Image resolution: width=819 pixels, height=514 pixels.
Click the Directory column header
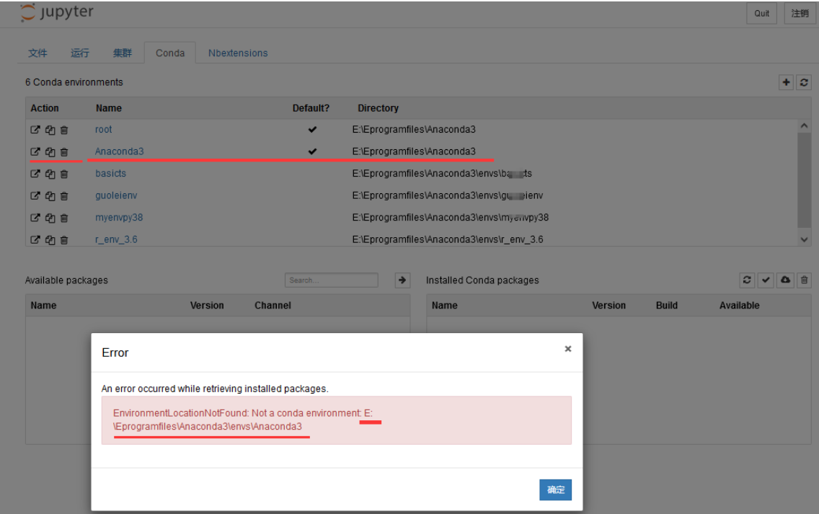point(378,108)
